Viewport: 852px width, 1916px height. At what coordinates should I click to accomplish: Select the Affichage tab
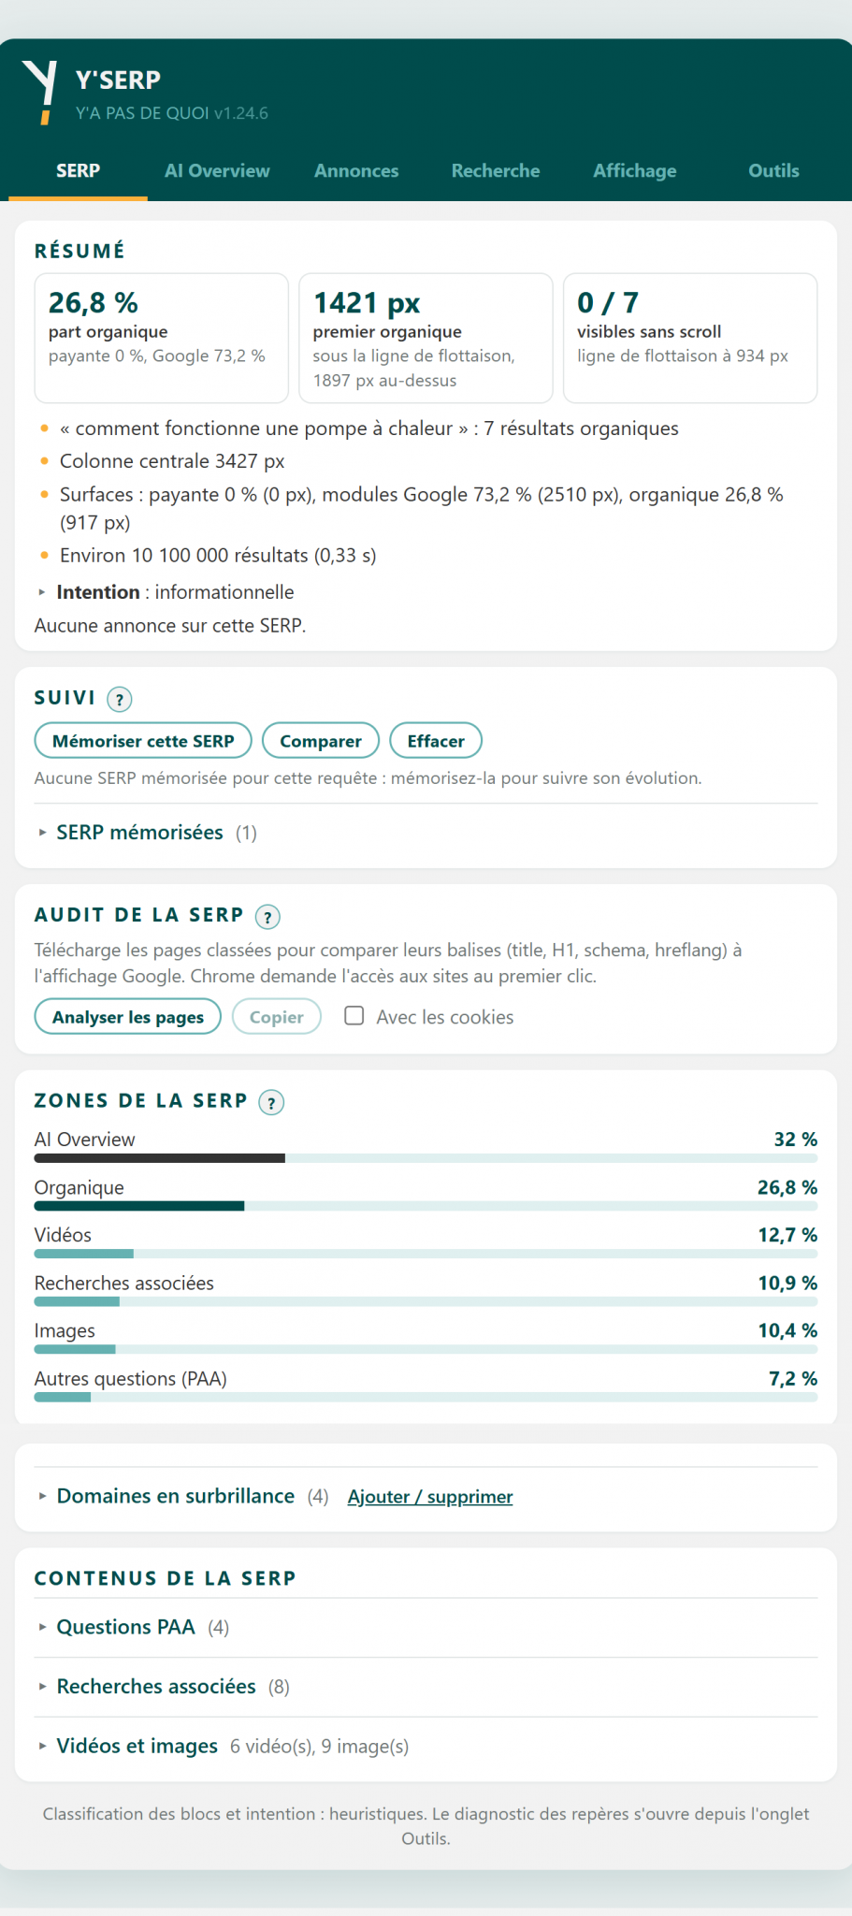click(x=634, y=171)
